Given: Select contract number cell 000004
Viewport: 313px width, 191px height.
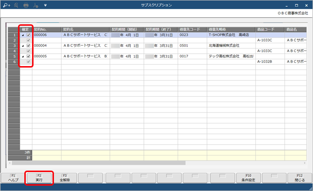Looking at the screenshot, I should click(x=47, y=46).
